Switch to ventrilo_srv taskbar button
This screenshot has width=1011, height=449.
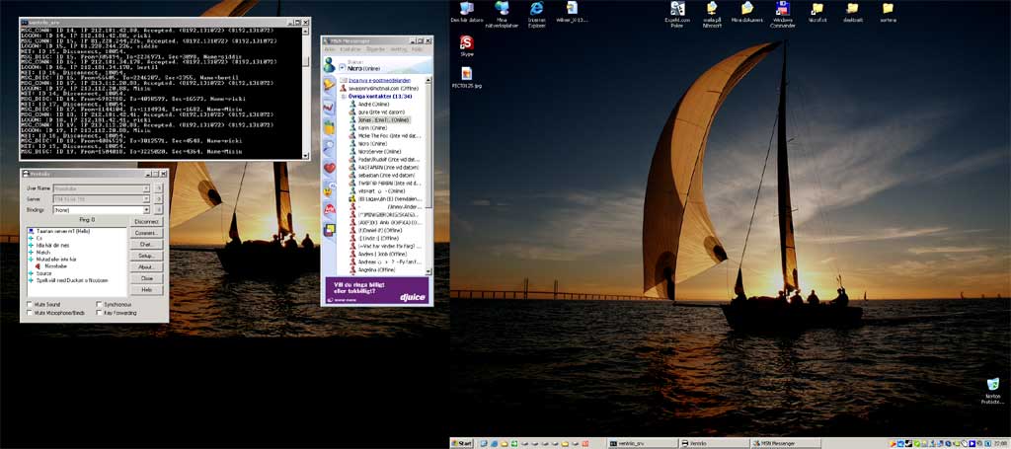(x=642, y=444)
